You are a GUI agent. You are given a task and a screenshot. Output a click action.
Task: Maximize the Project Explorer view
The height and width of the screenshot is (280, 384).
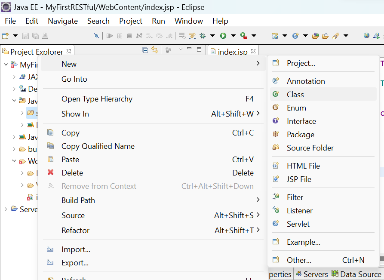pyautogui.click(x=199, y=49)
